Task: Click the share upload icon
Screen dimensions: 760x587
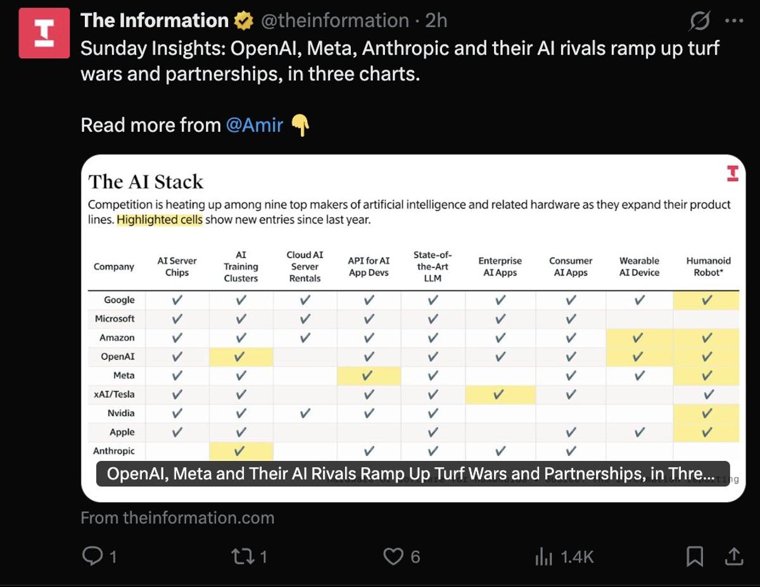Action: click(x=733, y=556)
